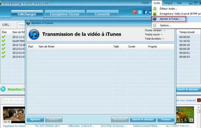201x128 pixels.
Task: Click the URL input field
Action: pos(21,25)
